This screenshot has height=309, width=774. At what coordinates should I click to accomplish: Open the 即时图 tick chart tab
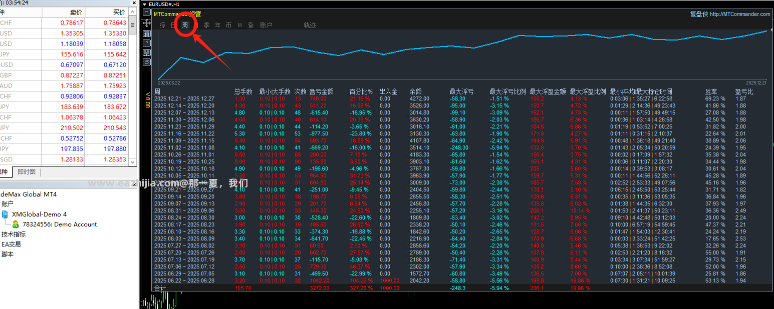(27, 172)
